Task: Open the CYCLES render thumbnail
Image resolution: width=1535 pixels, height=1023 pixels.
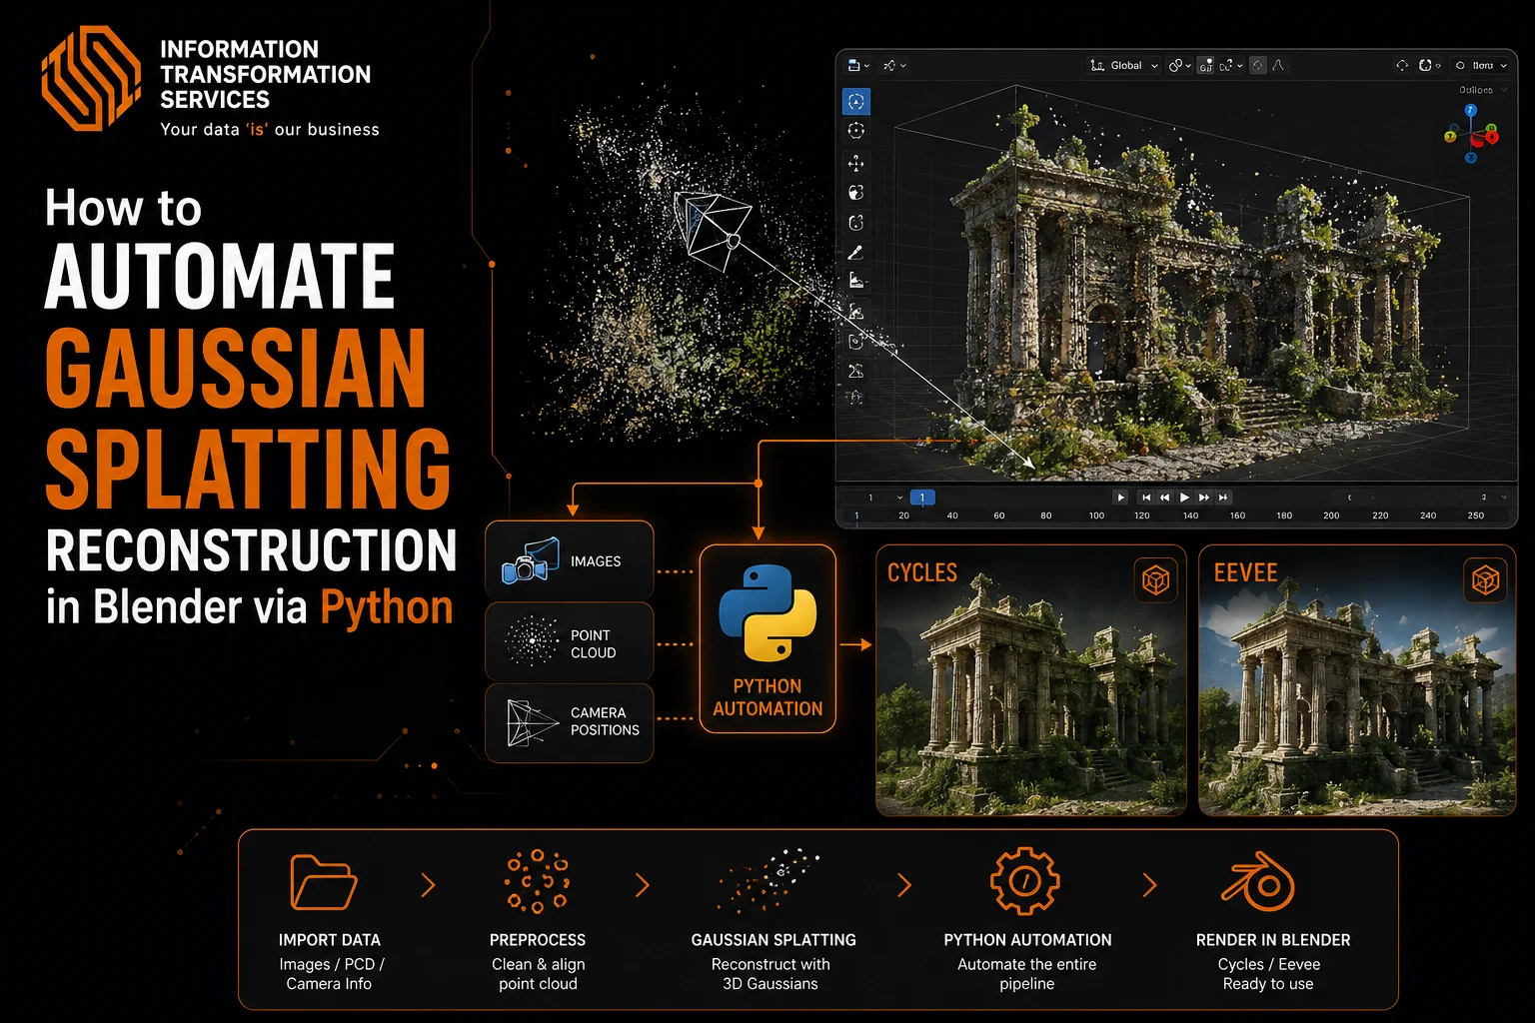Action: 1031,680
